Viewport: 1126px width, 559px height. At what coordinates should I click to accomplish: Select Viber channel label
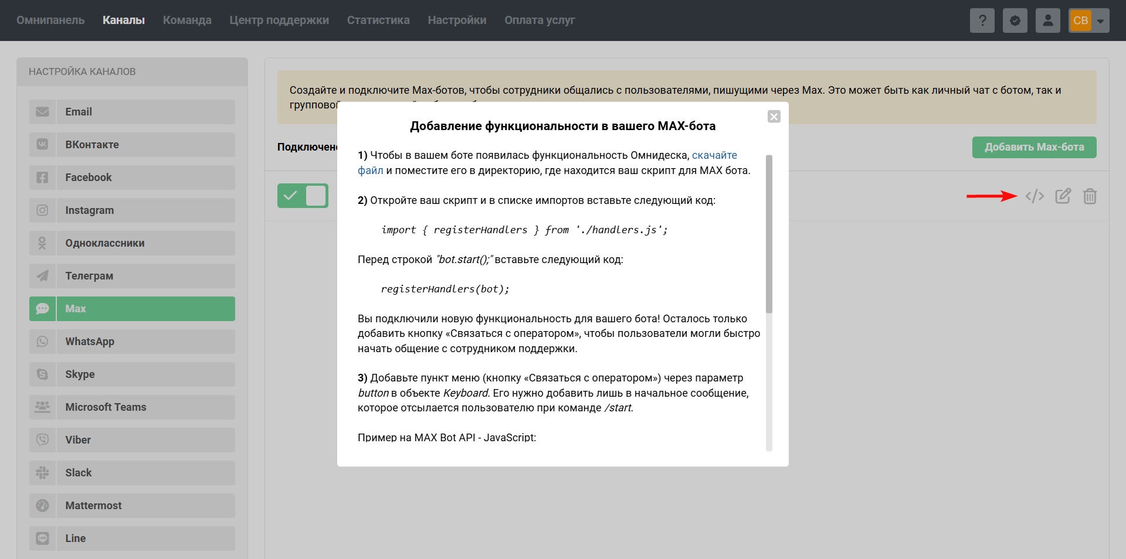click(78, 440)
